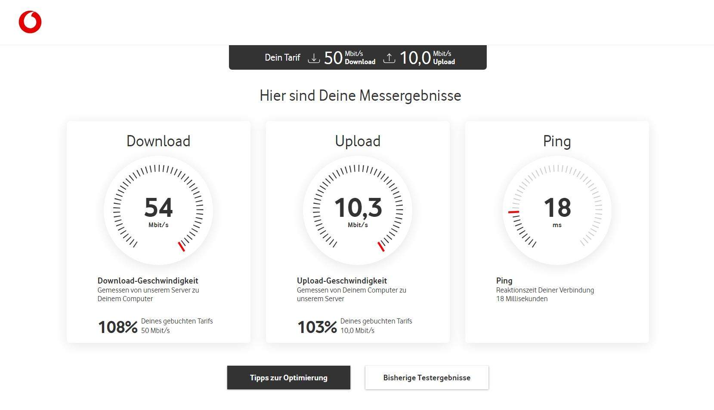The width and height of the screenshot is (714, 410).
Task: Click the 108% tariff percentage
Action: point(117,327)
